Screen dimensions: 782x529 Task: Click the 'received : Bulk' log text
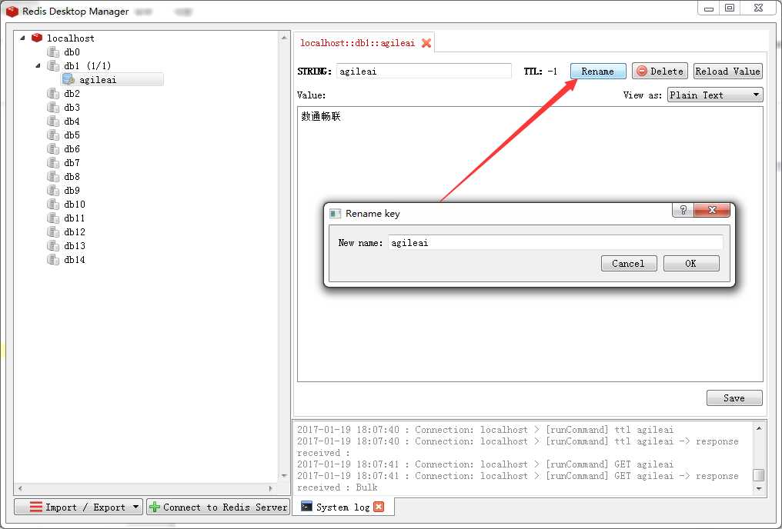337,487
